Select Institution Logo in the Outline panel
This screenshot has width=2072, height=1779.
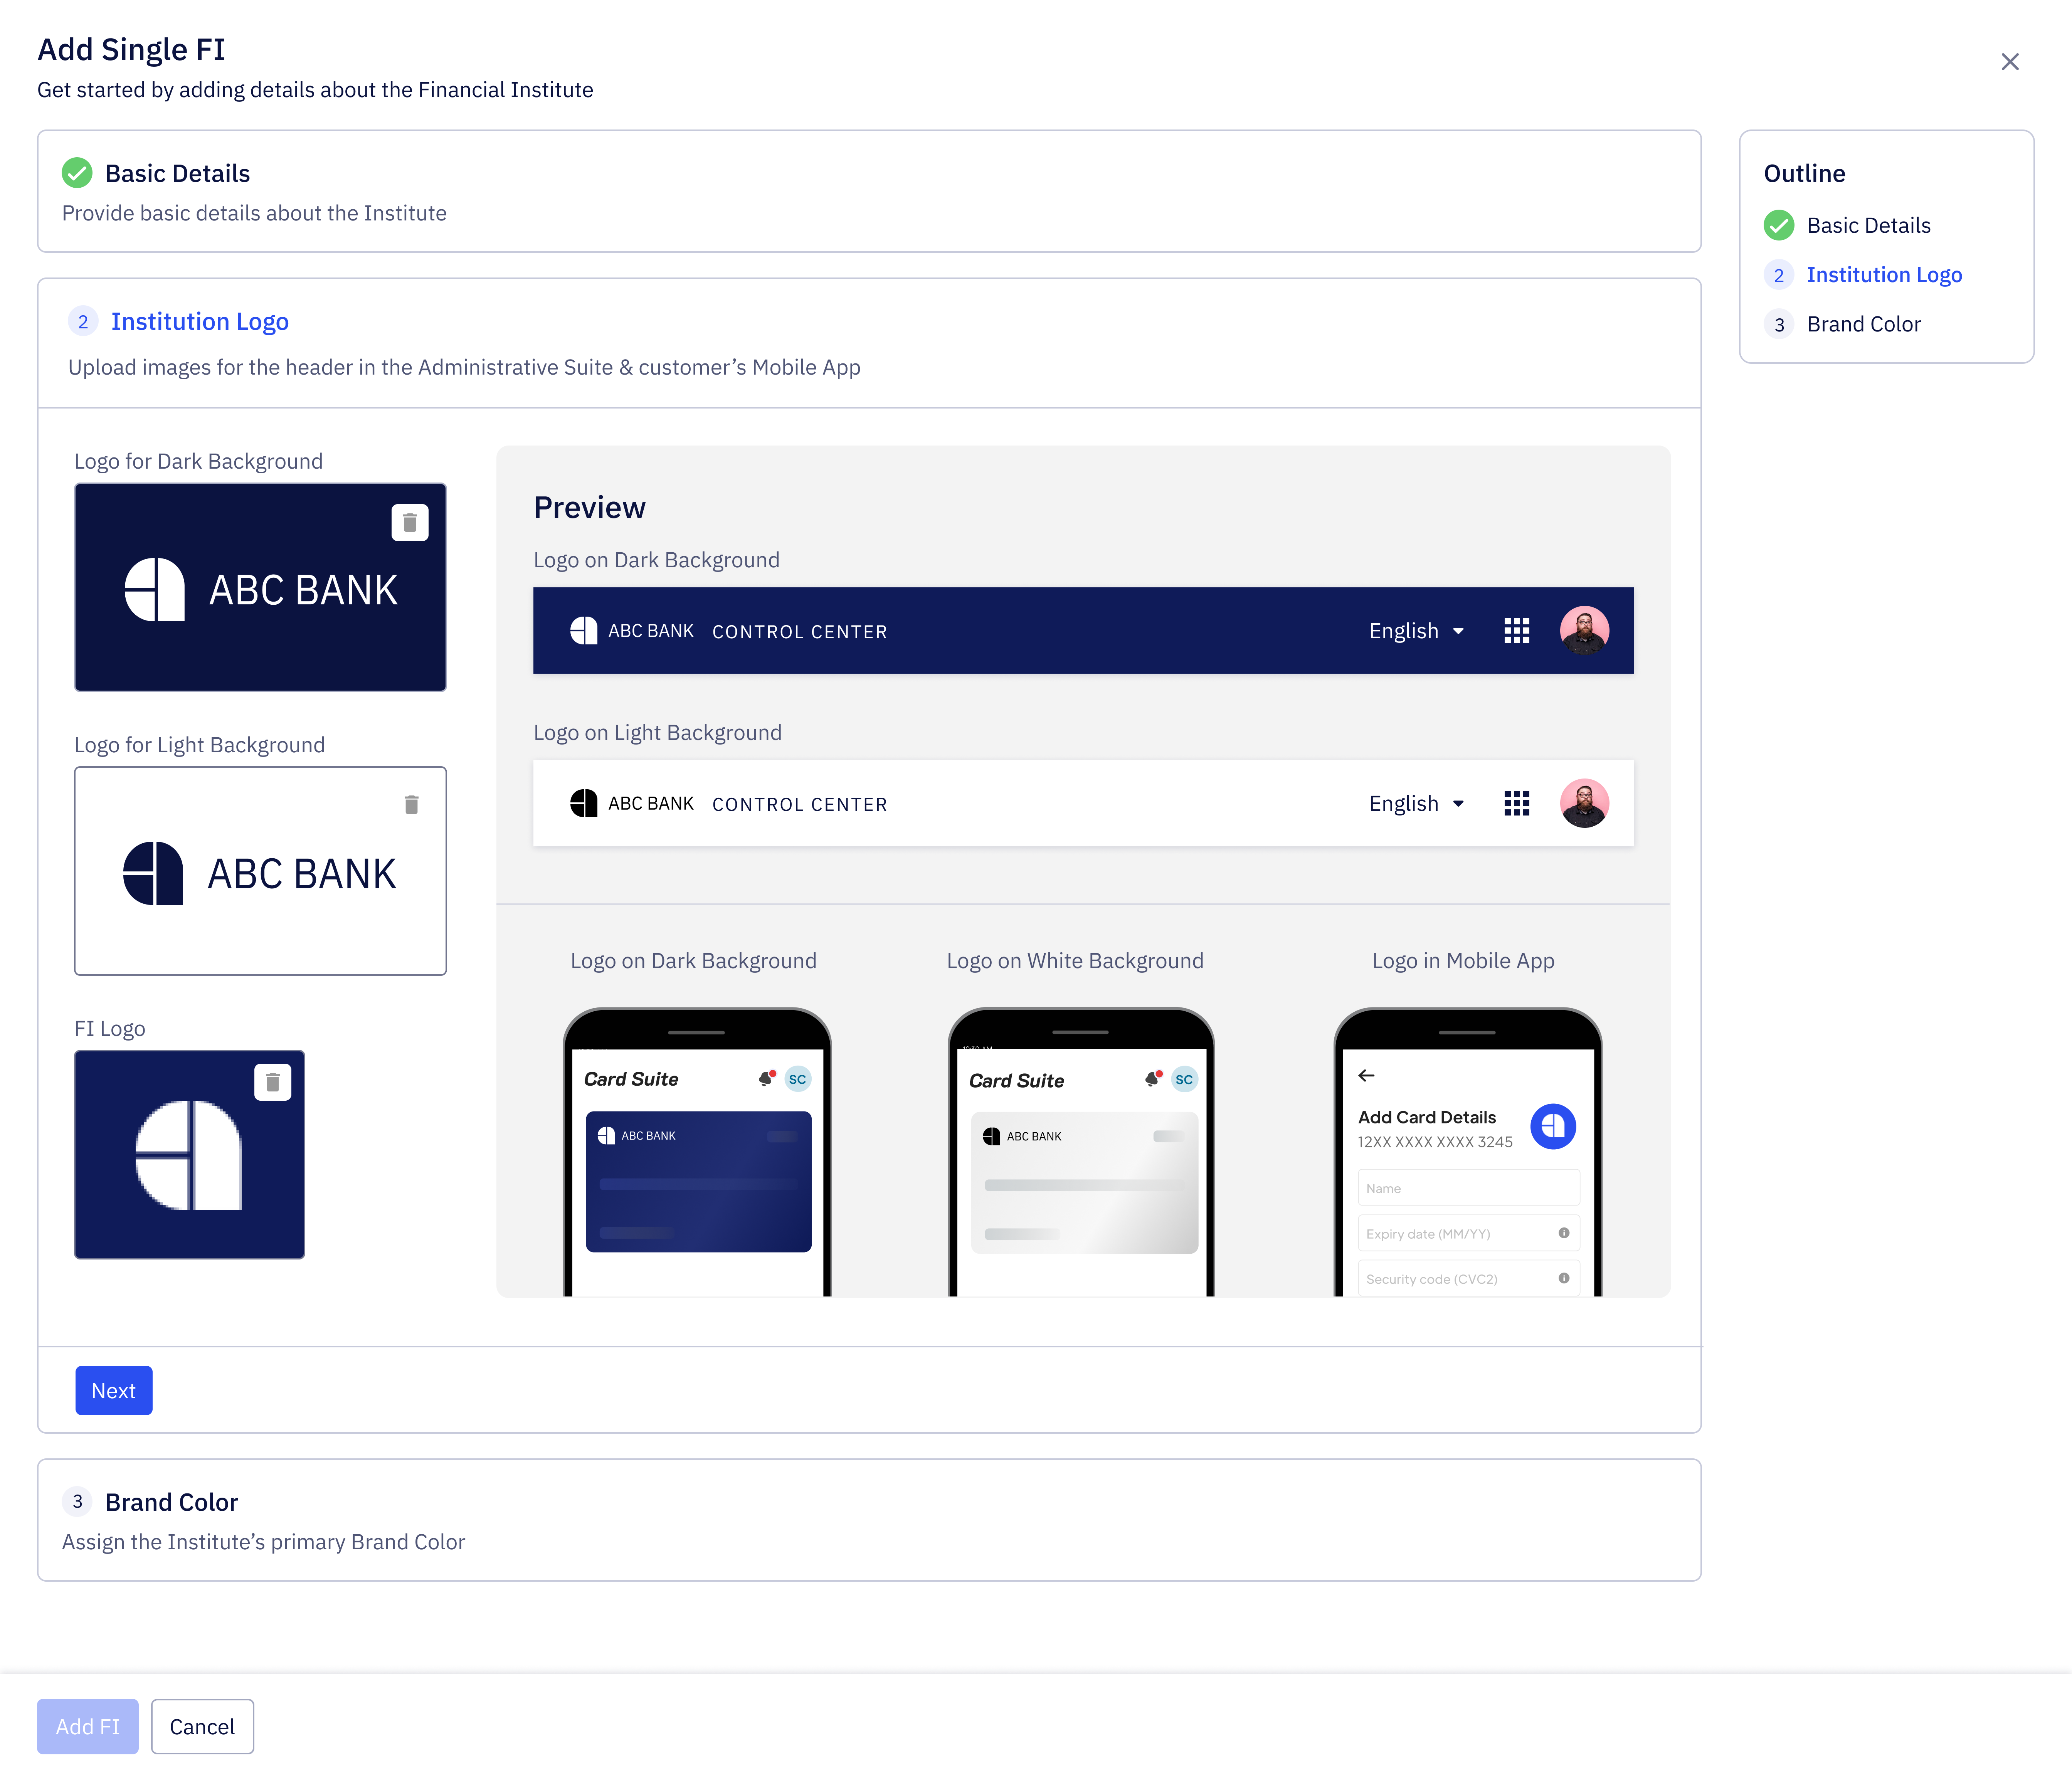[1884, 274]
